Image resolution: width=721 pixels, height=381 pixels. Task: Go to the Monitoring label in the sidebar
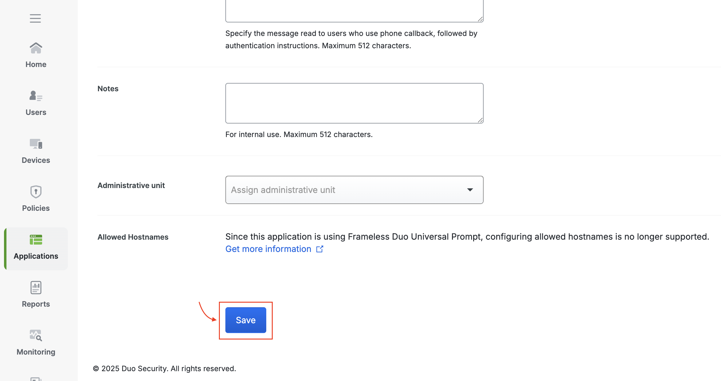click(x=36, y=352)
